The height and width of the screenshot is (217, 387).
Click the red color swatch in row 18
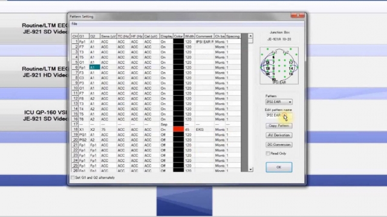pos(178,130)
